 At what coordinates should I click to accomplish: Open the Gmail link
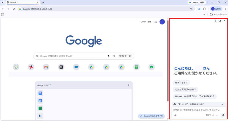[x=143, y=22]
